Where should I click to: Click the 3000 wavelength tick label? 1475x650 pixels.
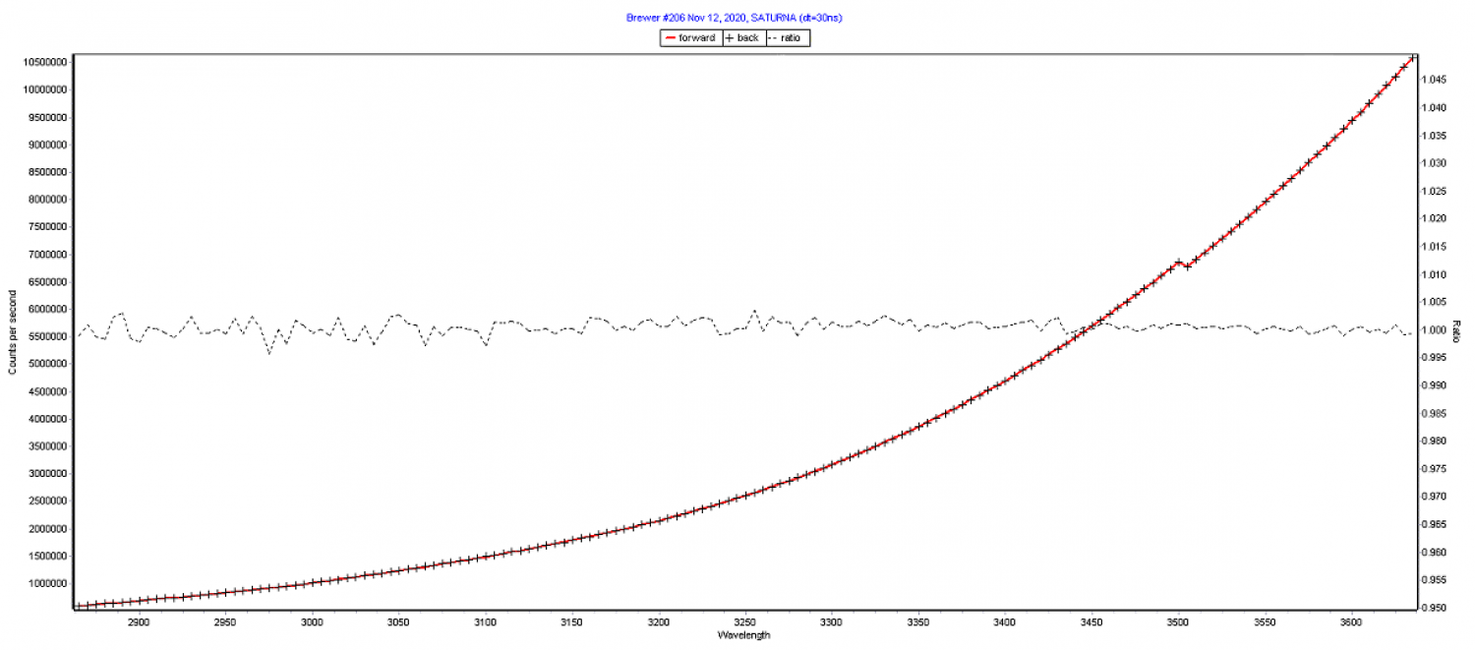tap(312, 622)
